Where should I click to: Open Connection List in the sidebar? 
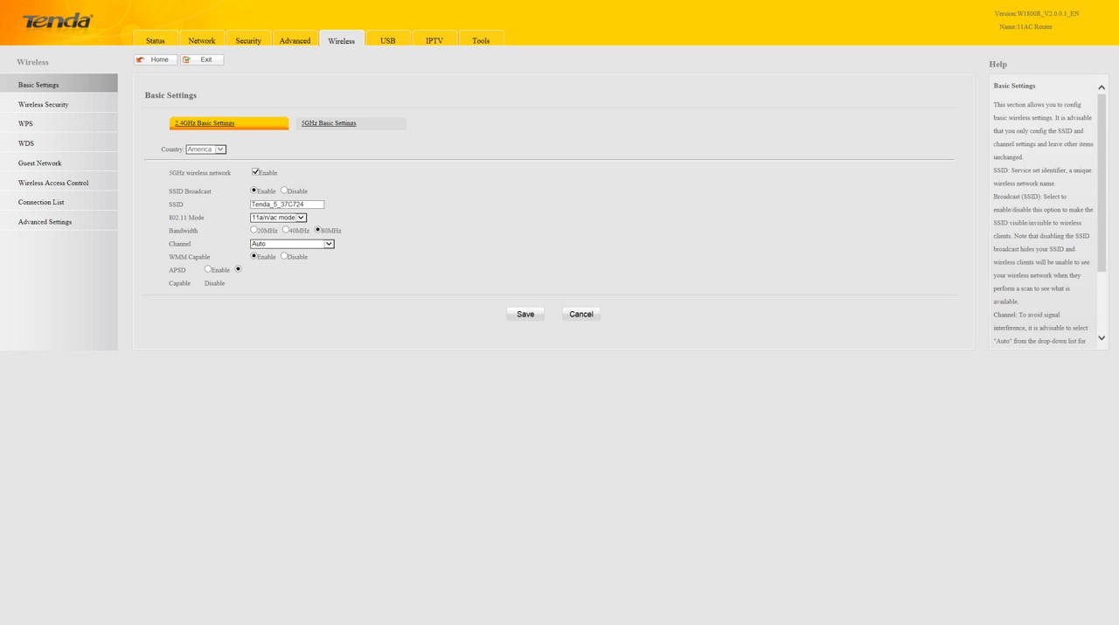(59, 202)
